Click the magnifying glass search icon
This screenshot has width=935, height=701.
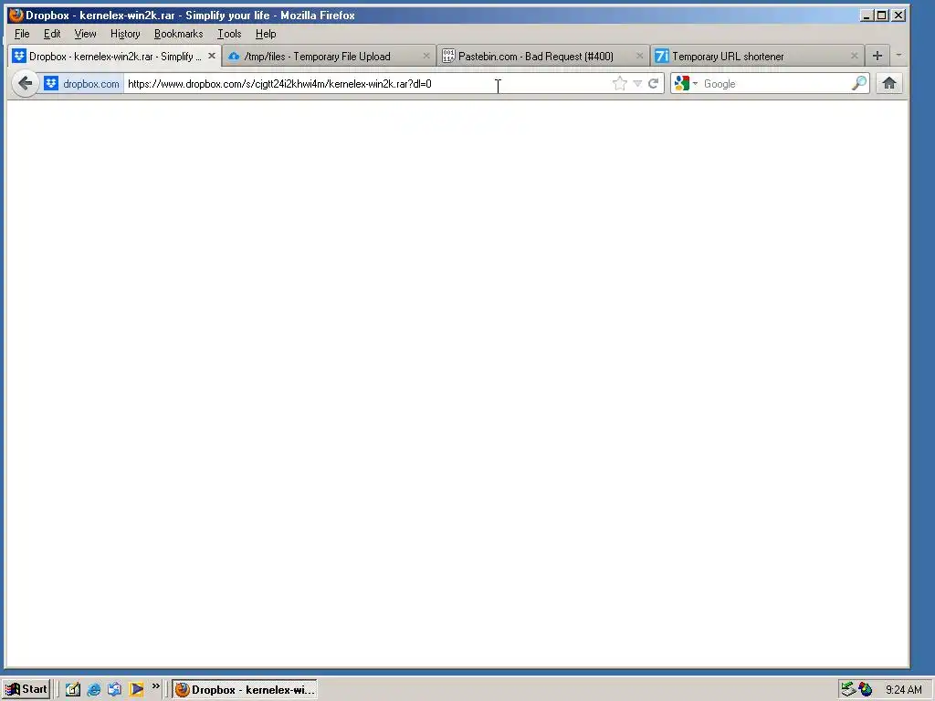pos(859,83)
